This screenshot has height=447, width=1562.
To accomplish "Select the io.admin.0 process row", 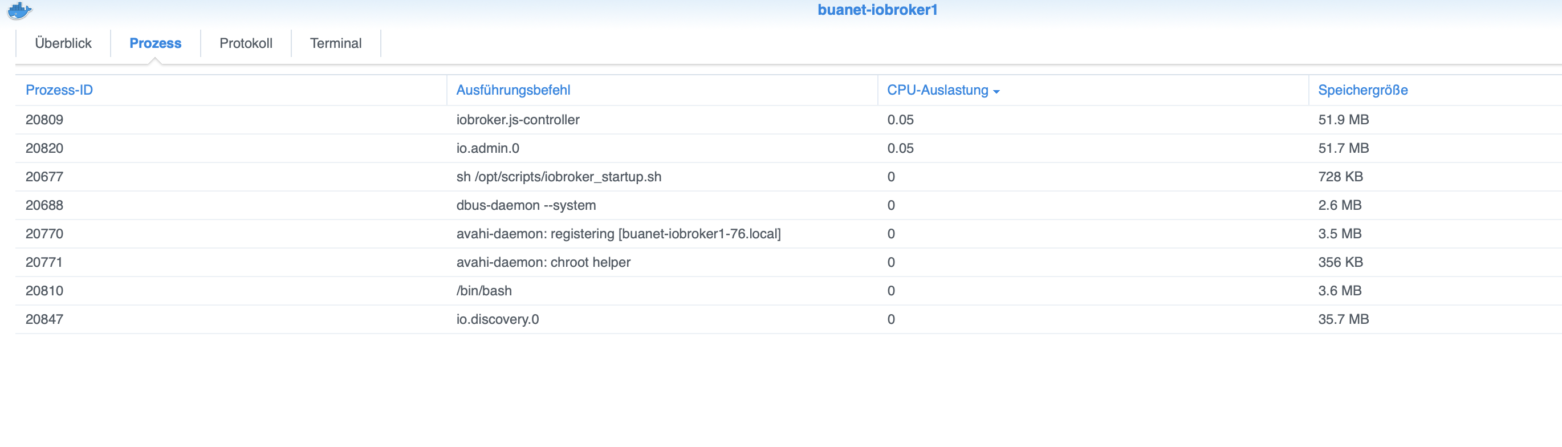I will point(487,149).
